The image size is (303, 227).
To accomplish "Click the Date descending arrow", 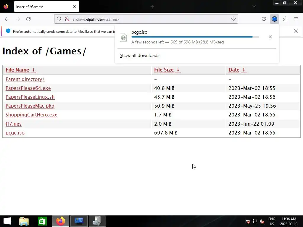I will tap(244, 70).
